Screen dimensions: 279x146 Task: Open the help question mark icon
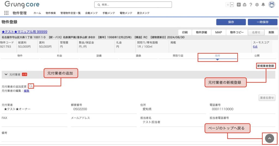pyautogui.click(x=251, y=5)
